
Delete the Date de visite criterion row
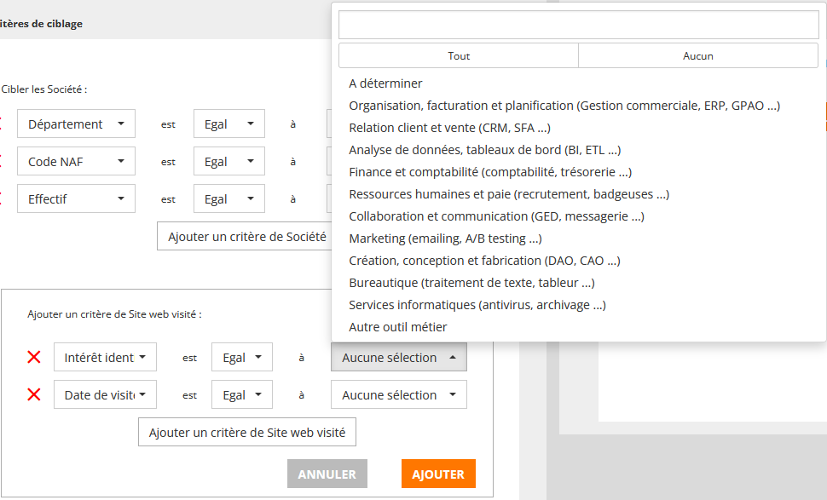[x=34, y=394]
